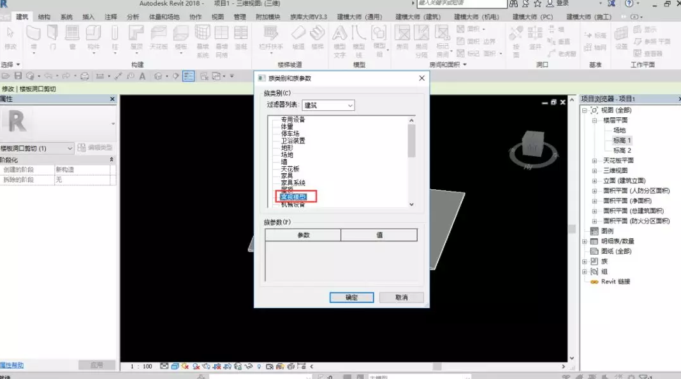Open the 注释 ribbon tab

(111, 17)
